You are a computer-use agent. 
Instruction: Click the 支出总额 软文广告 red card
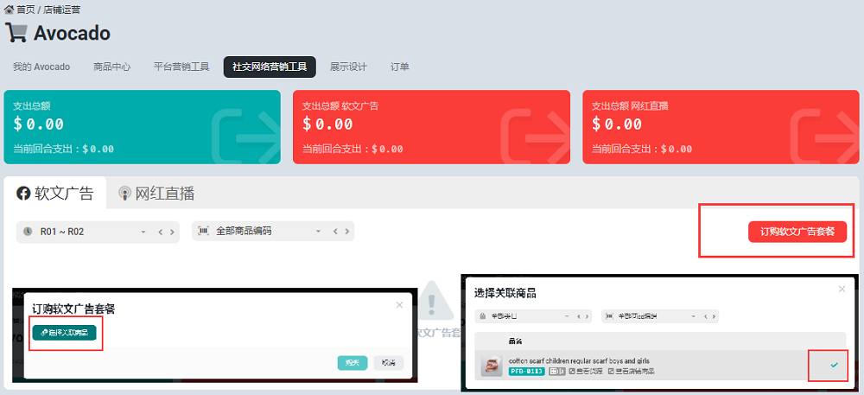pos(431,127)
